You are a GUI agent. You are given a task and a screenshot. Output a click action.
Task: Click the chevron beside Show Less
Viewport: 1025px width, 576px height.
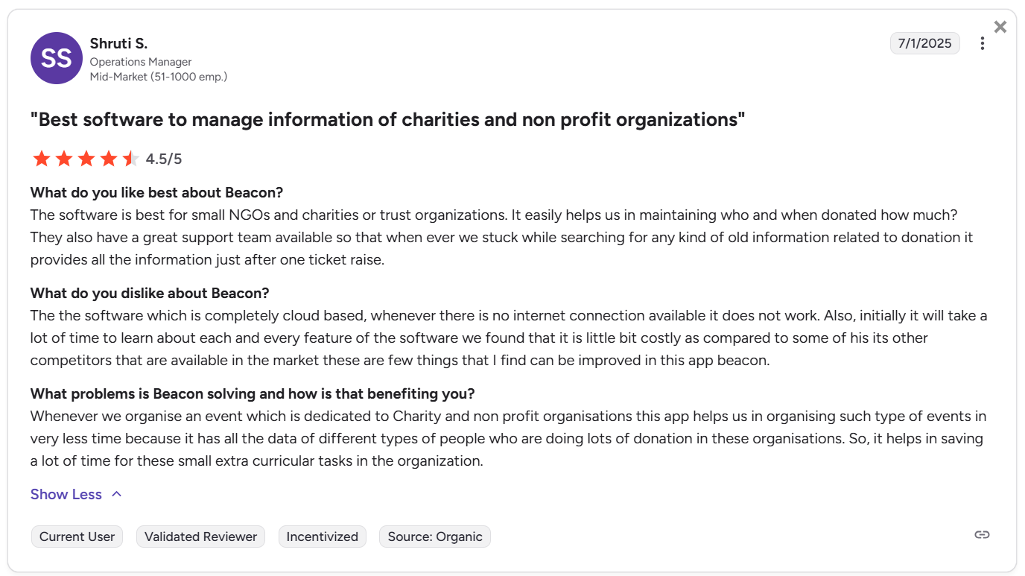(x=116, y=494)
